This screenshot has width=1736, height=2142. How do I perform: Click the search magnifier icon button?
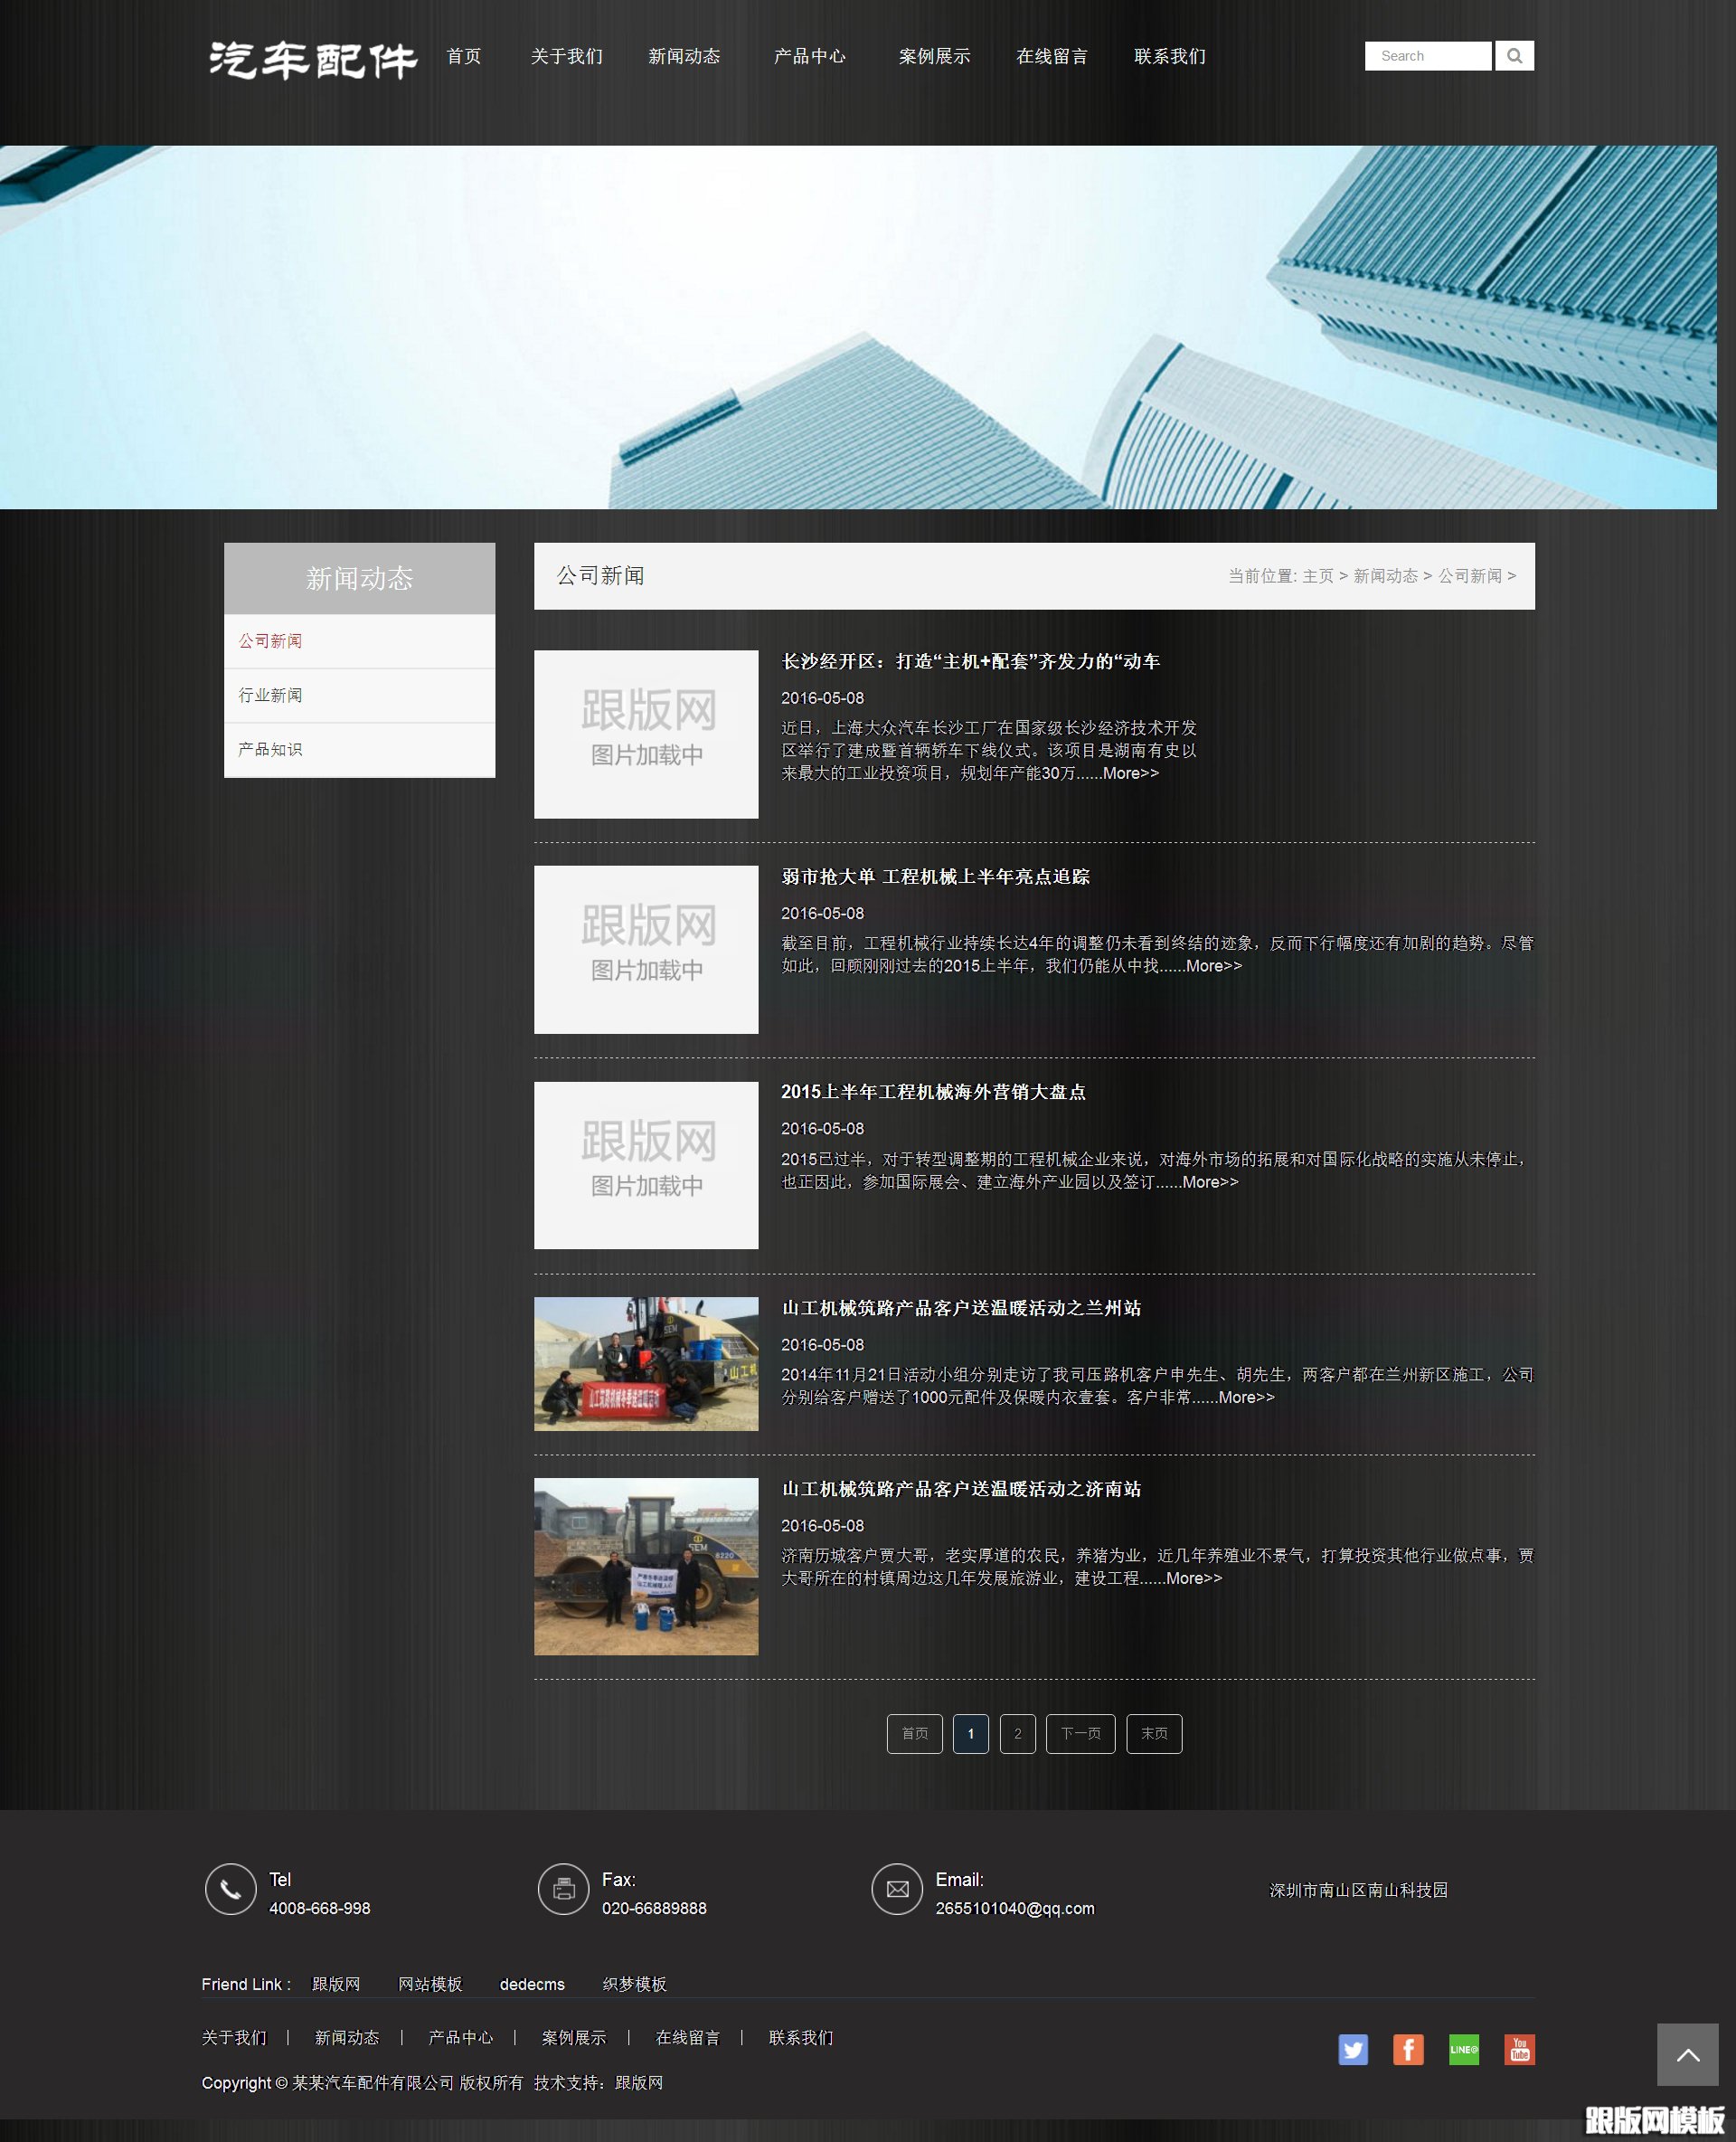1514,56
